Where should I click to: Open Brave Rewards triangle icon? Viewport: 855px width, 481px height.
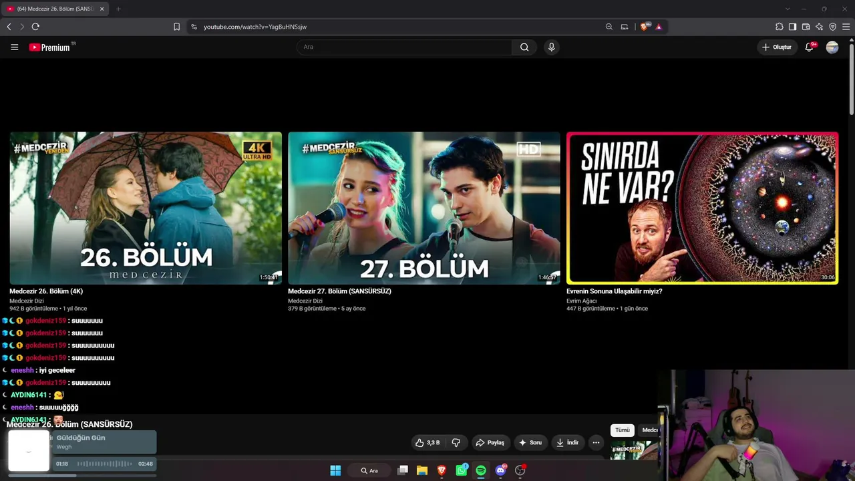pyautogui.click(x=659, y=27)
